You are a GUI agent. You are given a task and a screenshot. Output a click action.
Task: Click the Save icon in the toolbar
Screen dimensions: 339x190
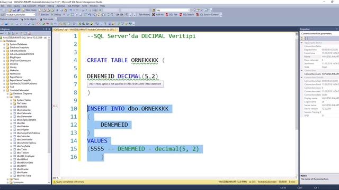(14, 10)
